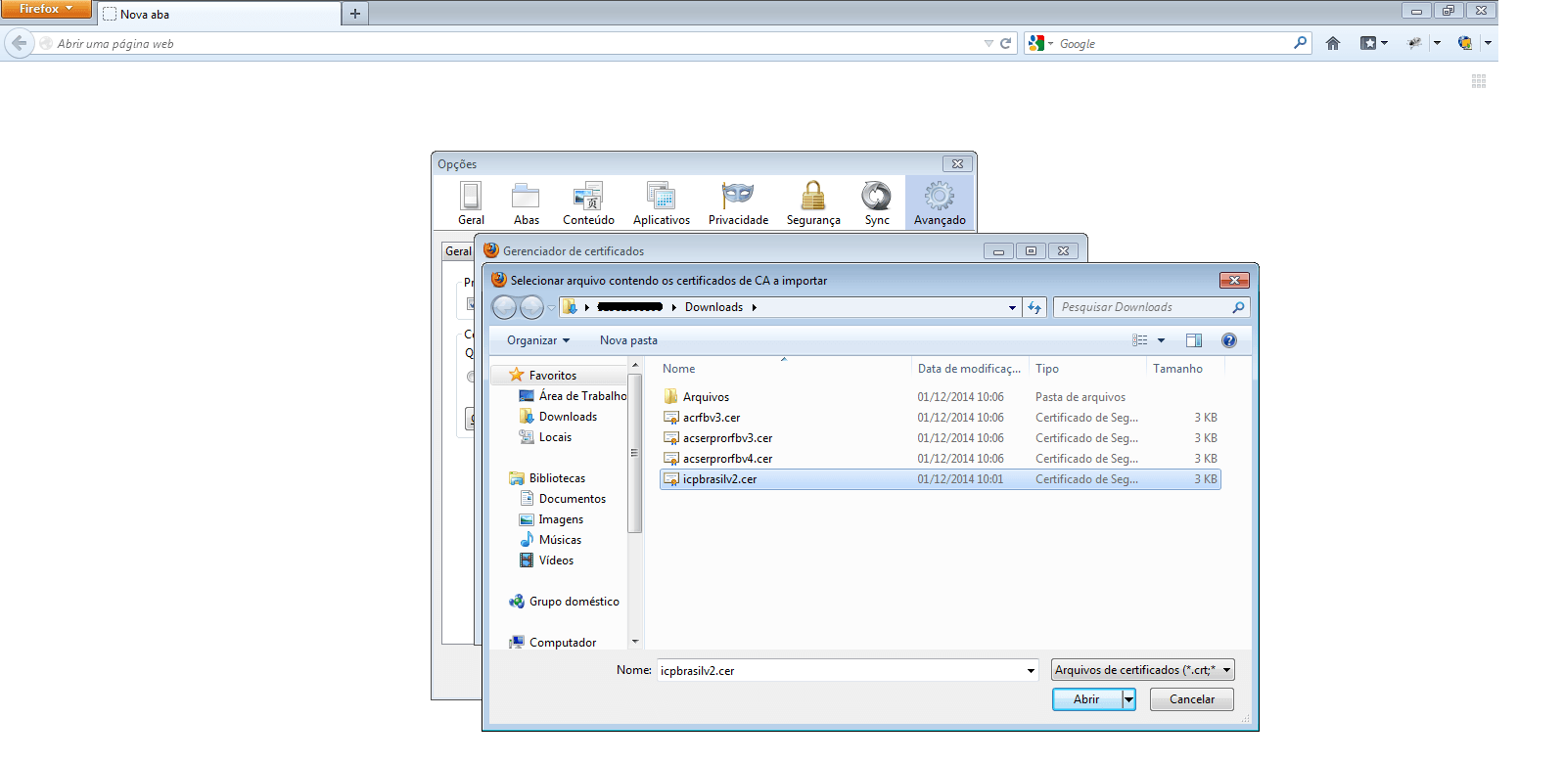Click the Firefox home icon
1563x762 pixels.
[x=1332, y=43]
